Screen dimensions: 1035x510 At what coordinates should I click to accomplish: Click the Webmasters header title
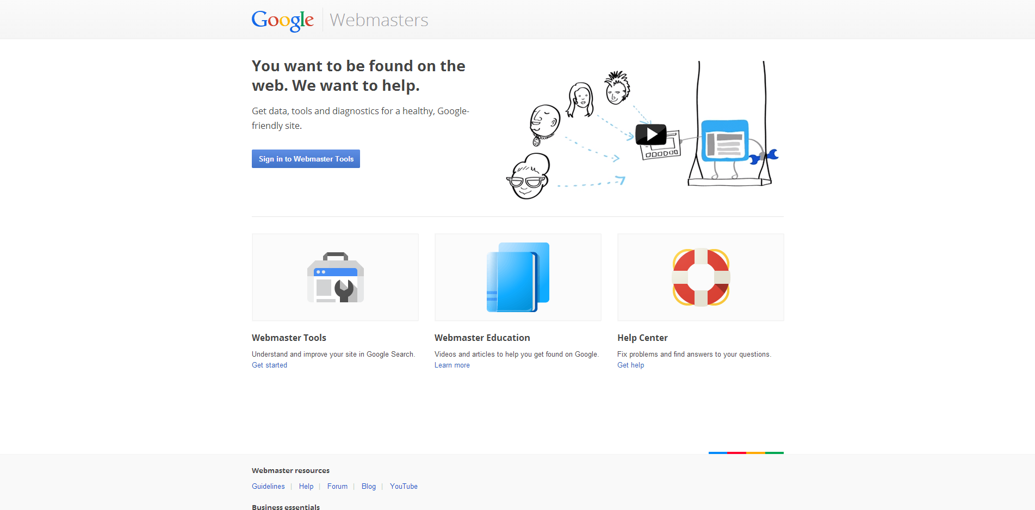[x=379, y=20]
